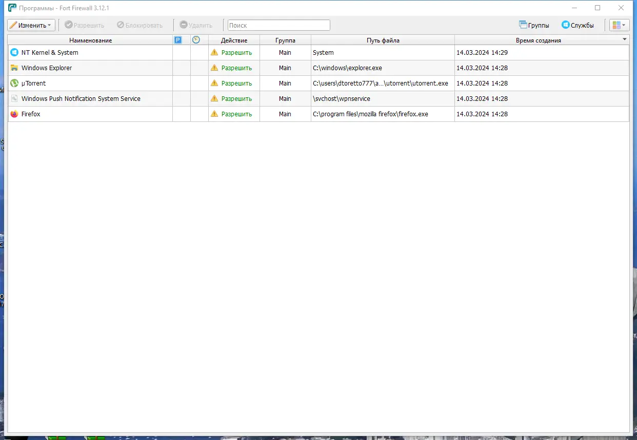The image size is (637, 440).
Task: Click the Fort Firewall title bar logo
Action: click(12, 8)
